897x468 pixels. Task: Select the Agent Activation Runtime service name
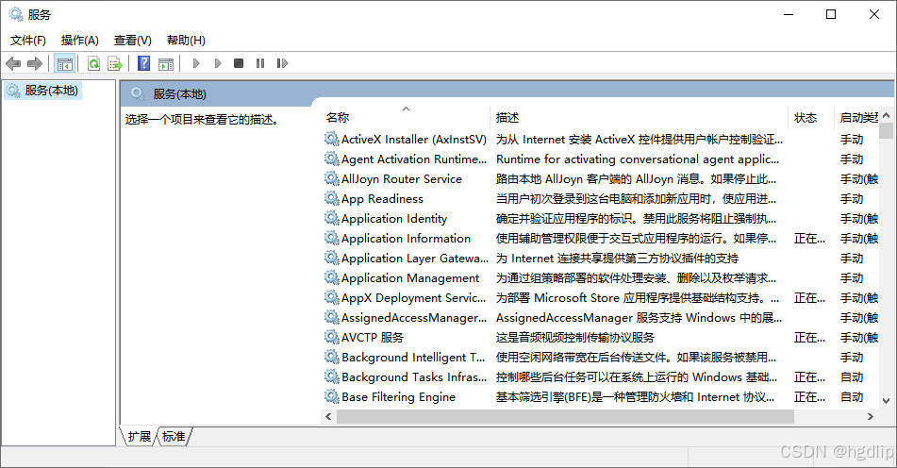point(414,159)
